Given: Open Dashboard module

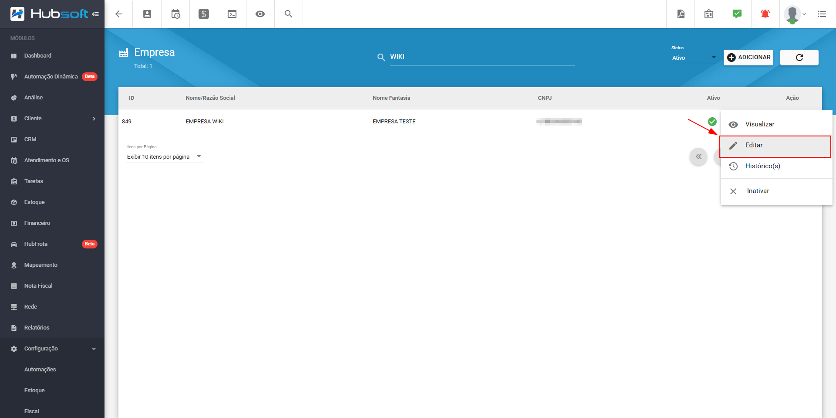Looking at the screenshot, I should pos(52,56).
